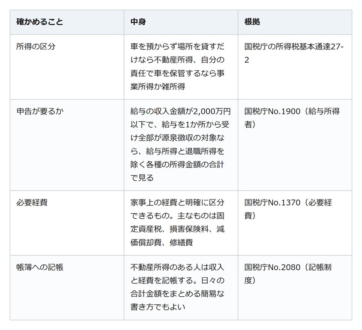Select the row label '所得の区分'
Image resolution: width=362 pixels, height=330 pixels.
36,47
